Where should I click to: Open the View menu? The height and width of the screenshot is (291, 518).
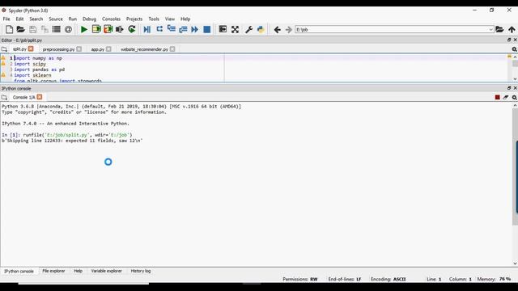(x=170, y=19)
